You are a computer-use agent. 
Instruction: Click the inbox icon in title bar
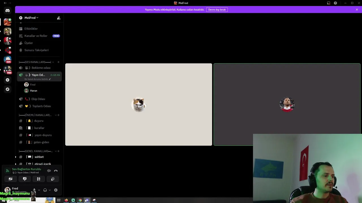329,3
